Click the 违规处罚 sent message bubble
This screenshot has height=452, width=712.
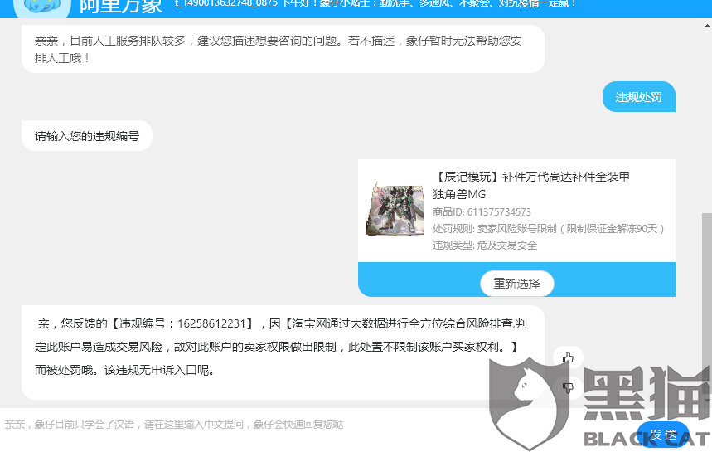click(638, 97)
